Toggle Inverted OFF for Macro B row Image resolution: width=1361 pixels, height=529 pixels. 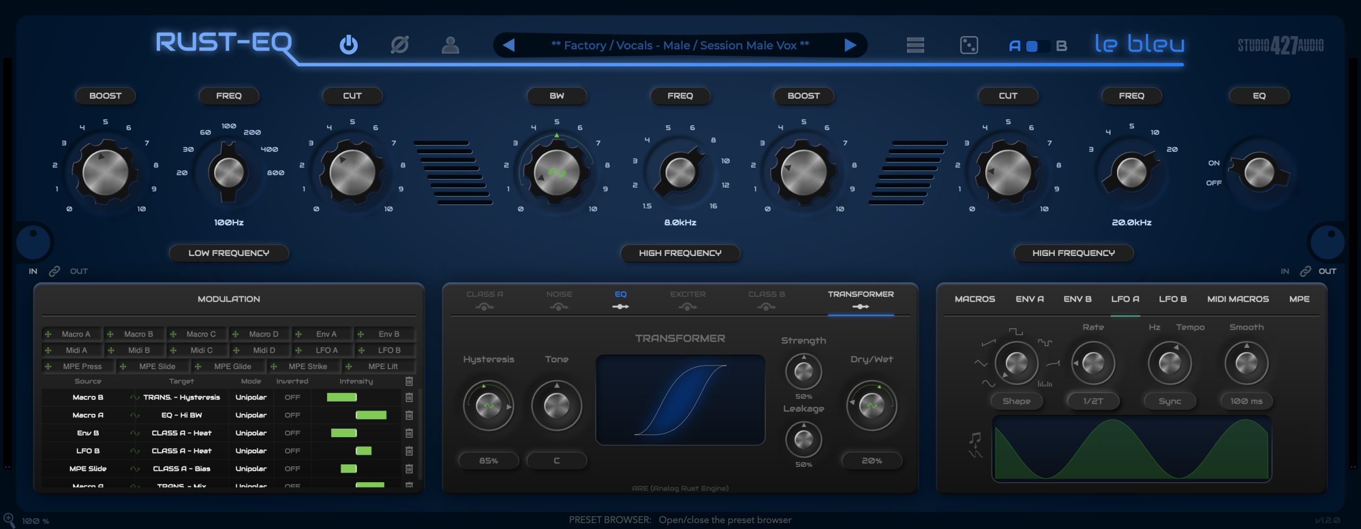[x=292, y=397]
